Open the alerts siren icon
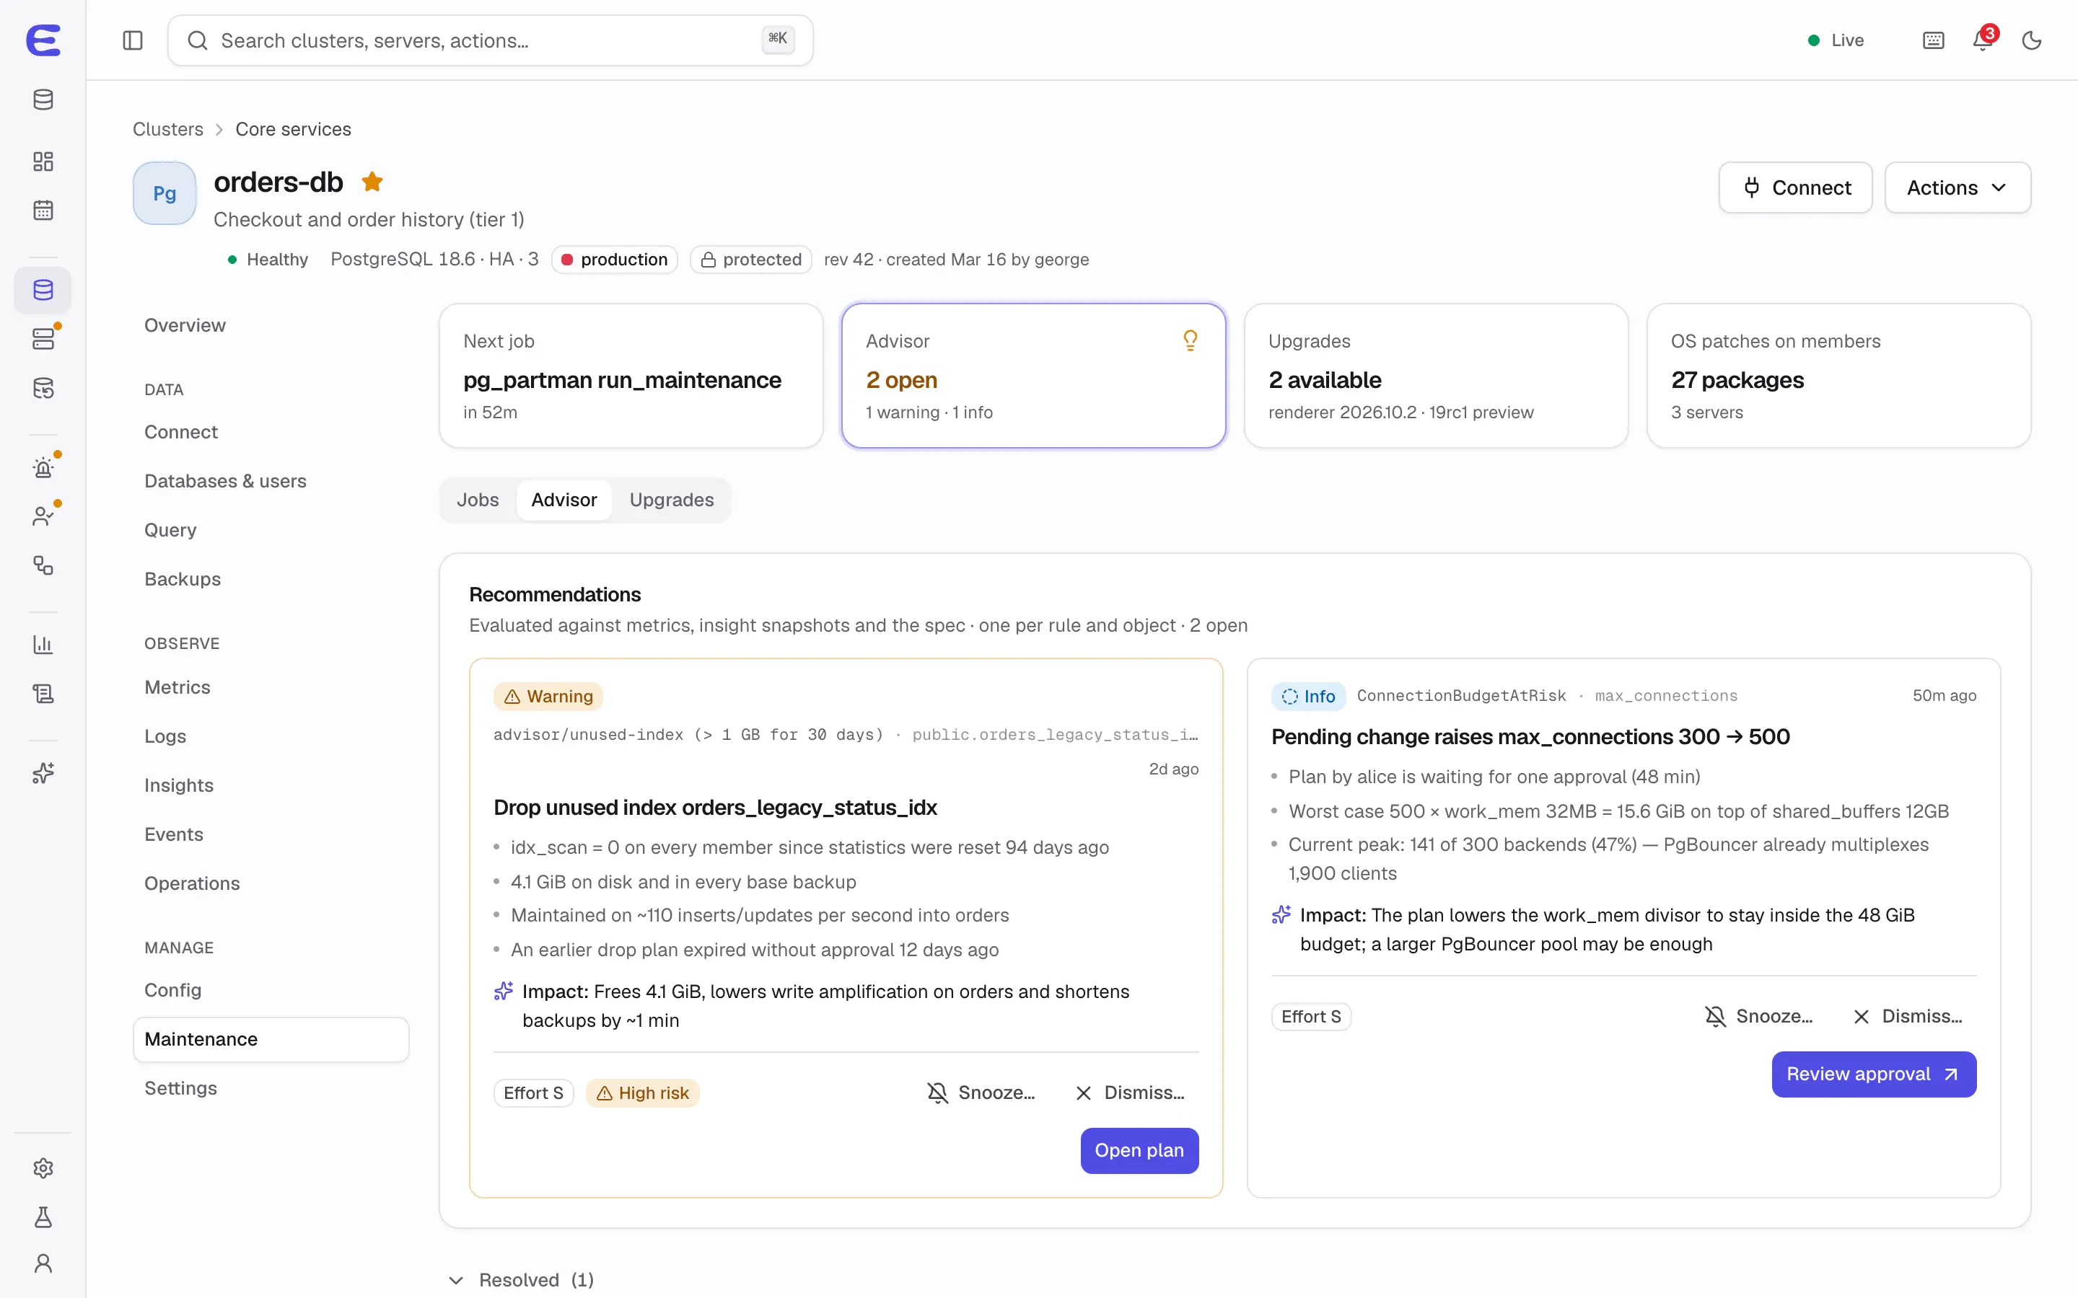The image size is (2078, 1298). tap(43, 467)
